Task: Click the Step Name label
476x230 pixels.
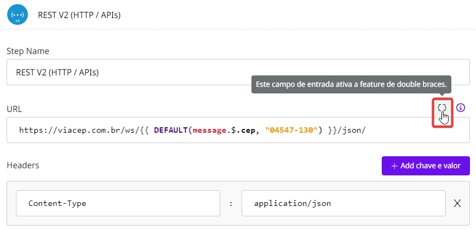Action: click(x=28, y=51)
